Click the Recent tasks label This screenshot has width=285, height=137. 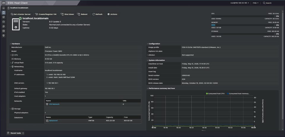pyautogui.click(x=16, y=133)
